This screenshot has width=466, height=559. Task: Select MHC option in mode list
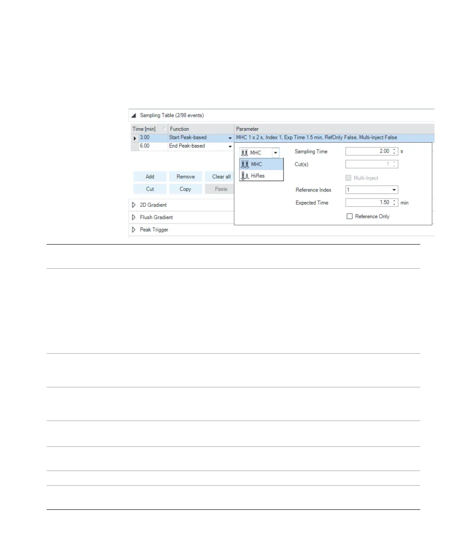pyautogui.click(x=261, y=164)
